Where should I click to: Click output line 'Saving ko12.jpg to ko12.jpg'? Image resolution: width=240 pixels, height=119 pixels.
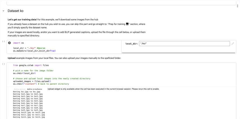click(29, 117)
